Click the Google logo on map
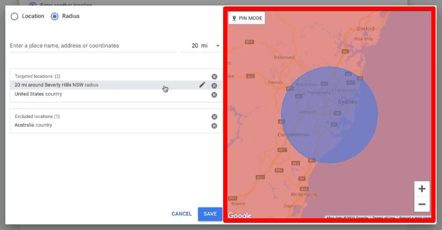 click(x=240, y=215)
